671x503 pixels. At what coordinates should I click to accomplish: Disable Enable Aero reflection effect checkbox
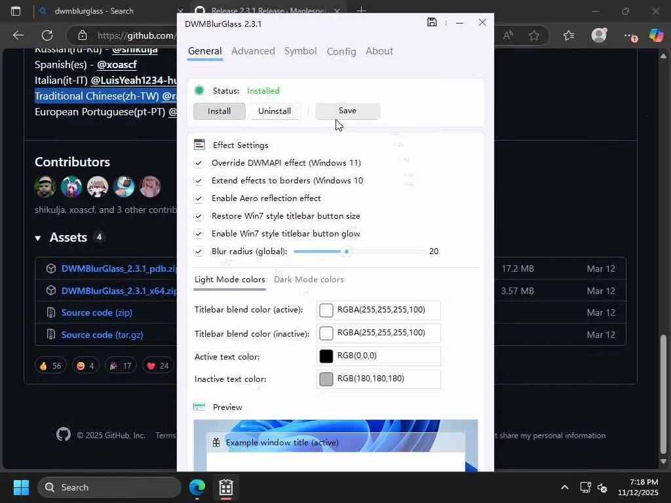(x=199, y=198)
